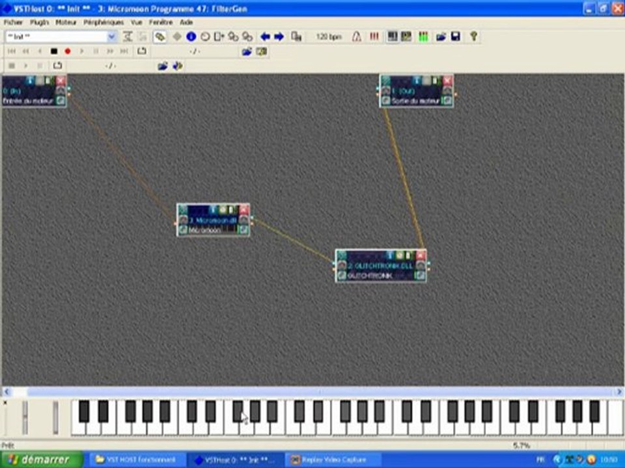Toggle the second view toggle before green bars

click(x=406, y=36)
